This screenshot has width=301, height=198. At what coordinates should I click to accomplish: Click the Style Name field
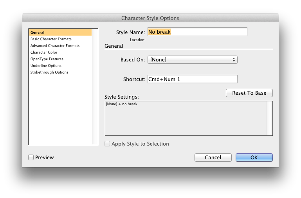tap(197, 32)
